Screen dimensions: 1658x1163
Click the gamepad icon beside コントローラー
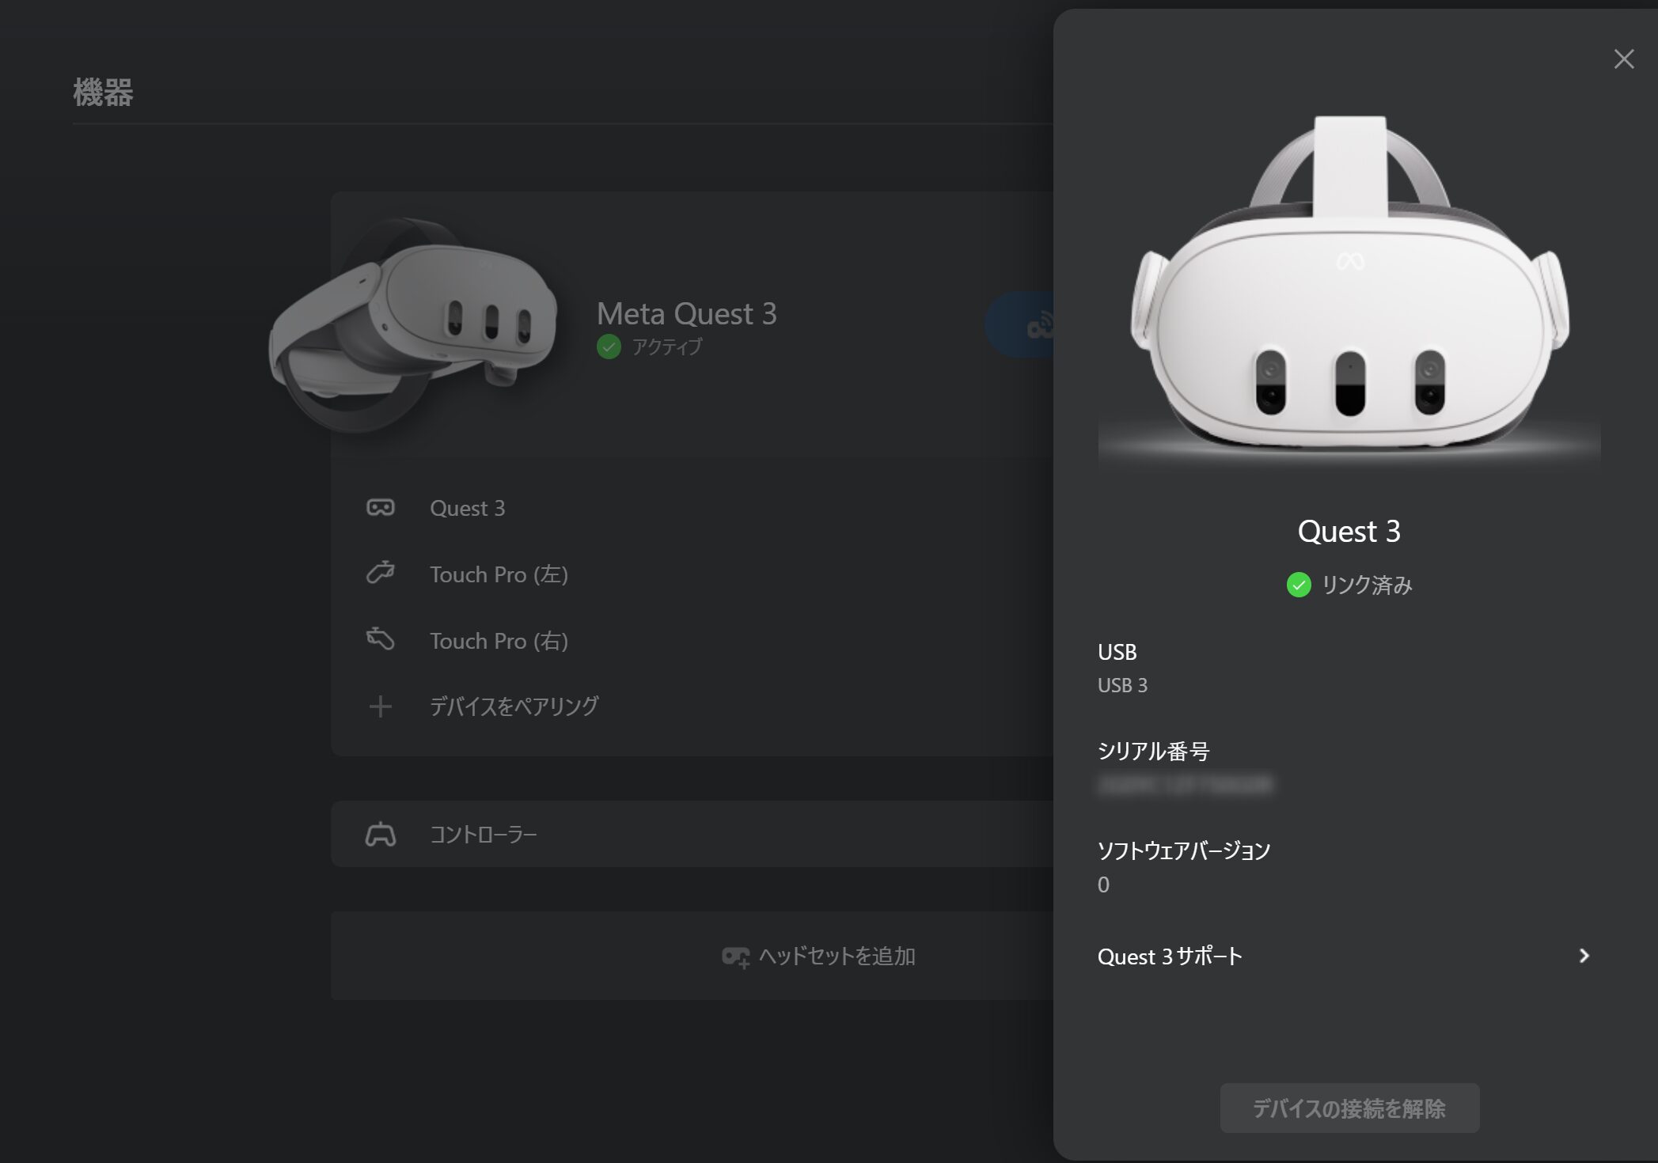pos(381,835)
